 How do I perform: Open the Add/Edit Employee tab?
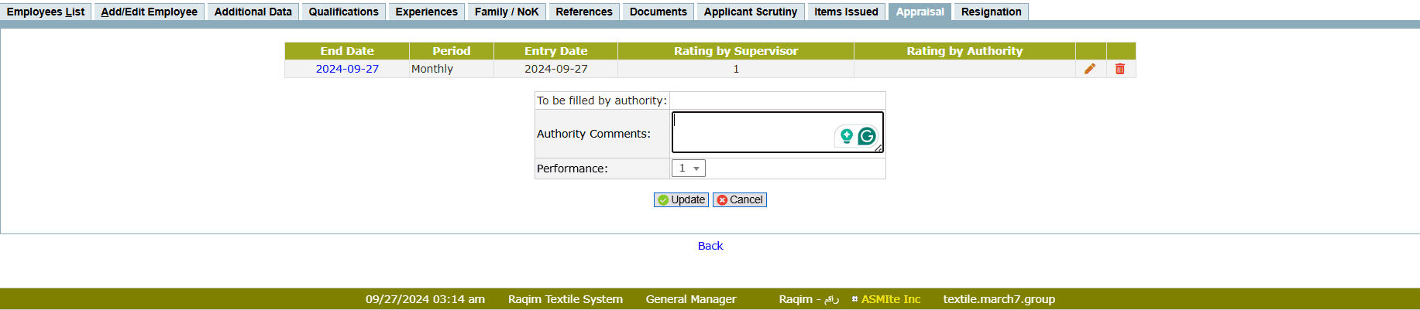[x=150, y=12]
